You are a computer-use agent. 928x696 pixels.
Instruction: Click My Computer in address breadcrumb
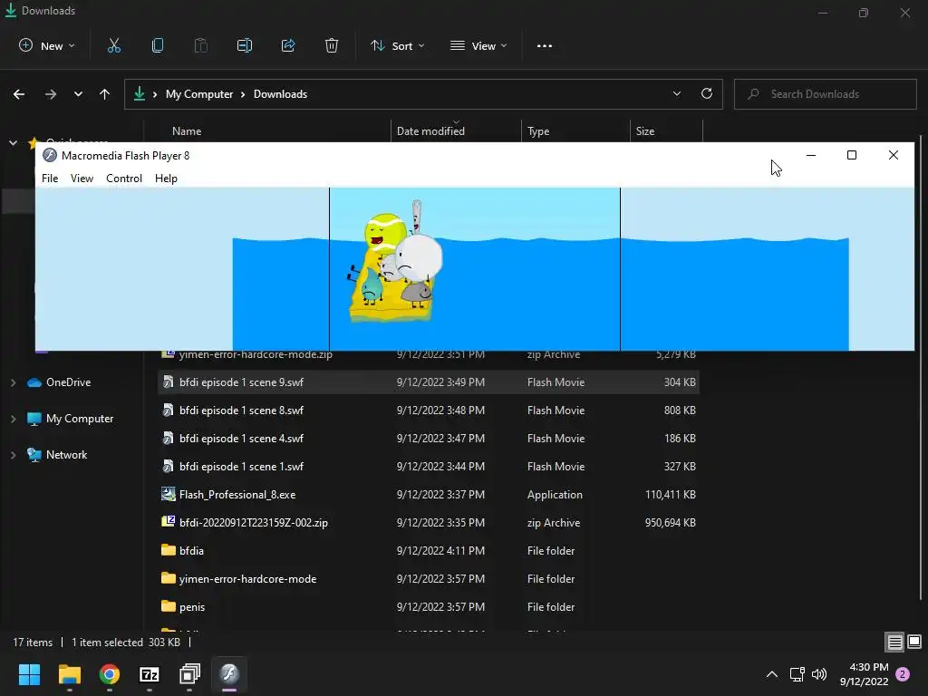click(198, 94)
